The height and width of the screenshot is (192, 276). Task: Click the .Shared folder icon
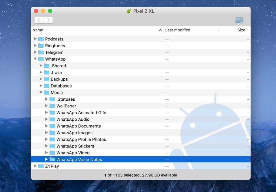(x=46, y=66)
